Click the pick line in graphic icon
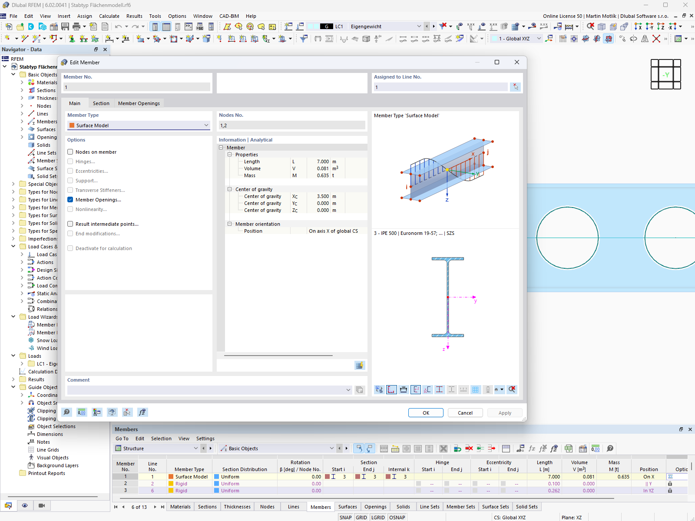Image resolution: width=695 pixels, height=521 pixels. (x=515, y=87)
